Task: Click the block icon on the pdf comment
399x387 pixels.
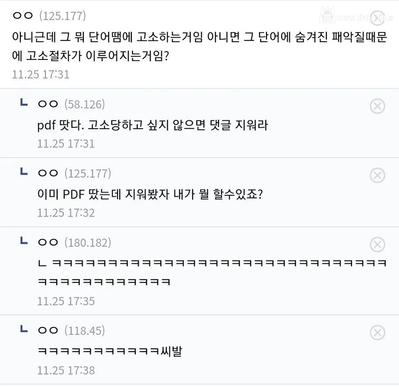Action: (x=377, y=106)
